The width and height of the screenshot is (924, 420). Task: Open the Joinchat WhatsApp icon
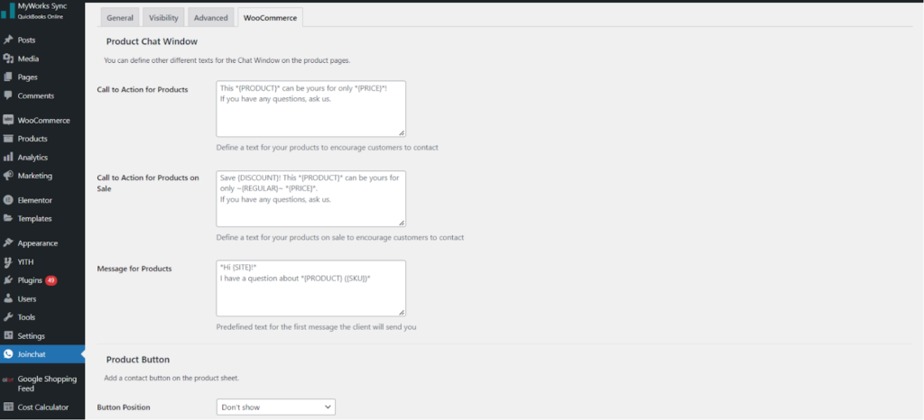[8, 354]
